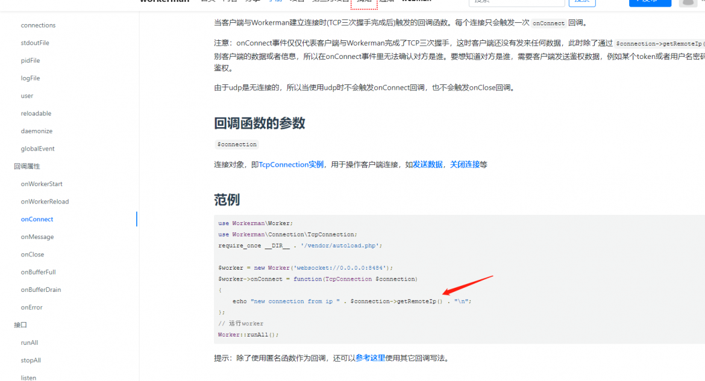Click the TcpConnection use statement line
This screenshot has width=705, height=381.
point(288,235)
